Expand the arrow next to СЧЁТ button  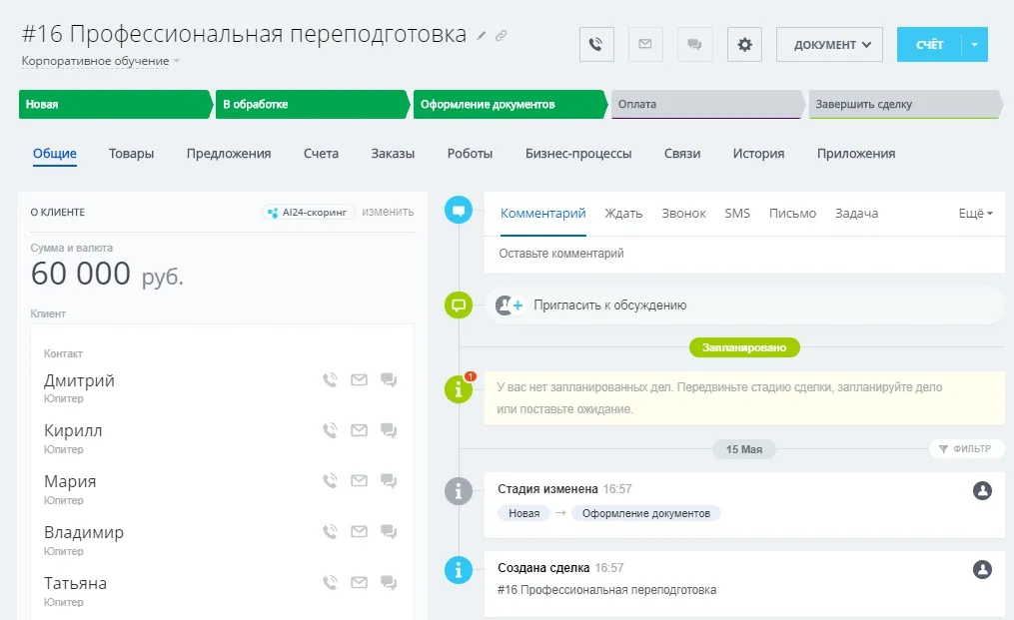coord(975,45)
